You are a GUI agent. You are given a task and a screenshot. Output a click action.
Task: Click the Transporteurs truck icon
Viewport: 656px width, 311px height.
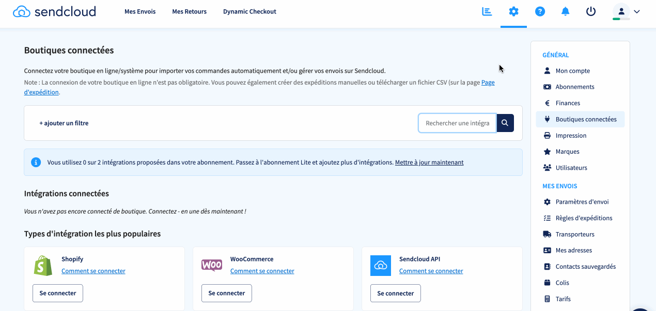point(548,234)
